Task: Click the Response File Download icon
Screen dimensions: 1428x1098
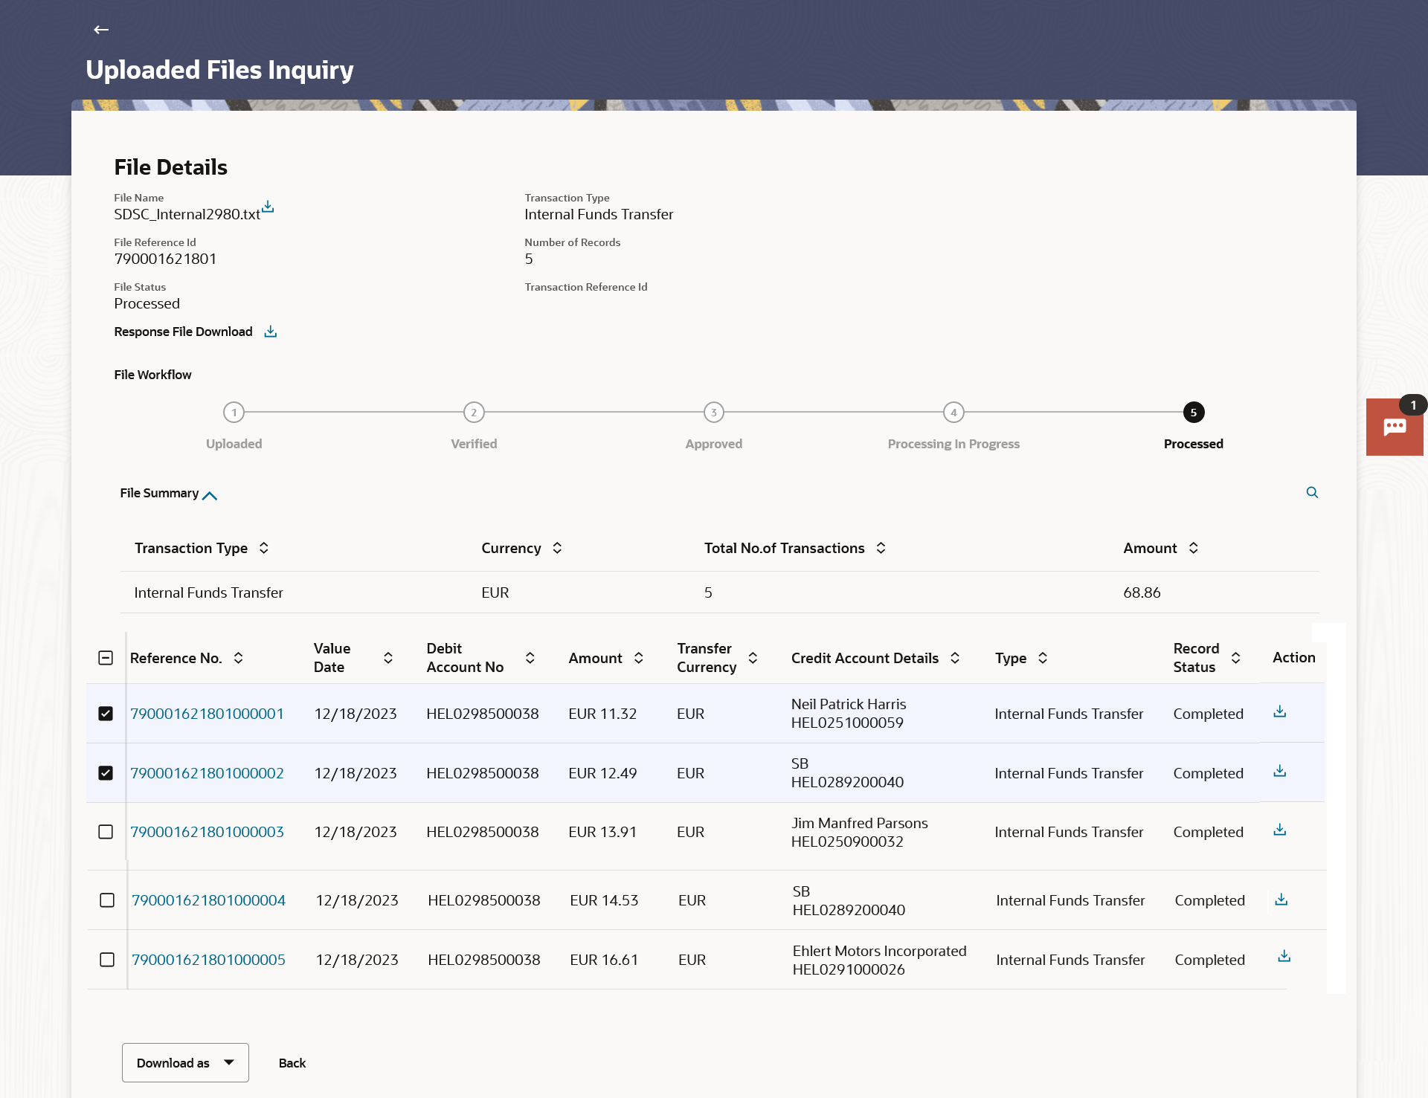Action: (271, 332)
